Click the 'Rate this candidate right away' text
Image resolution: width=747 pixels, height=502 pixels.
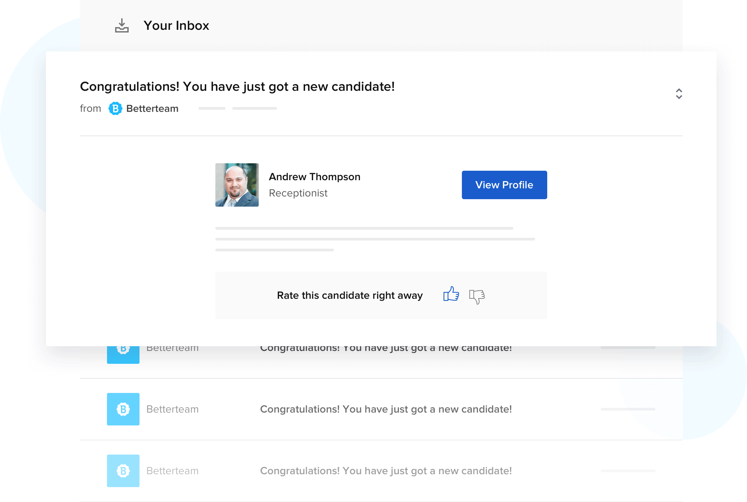coord(350,295)
